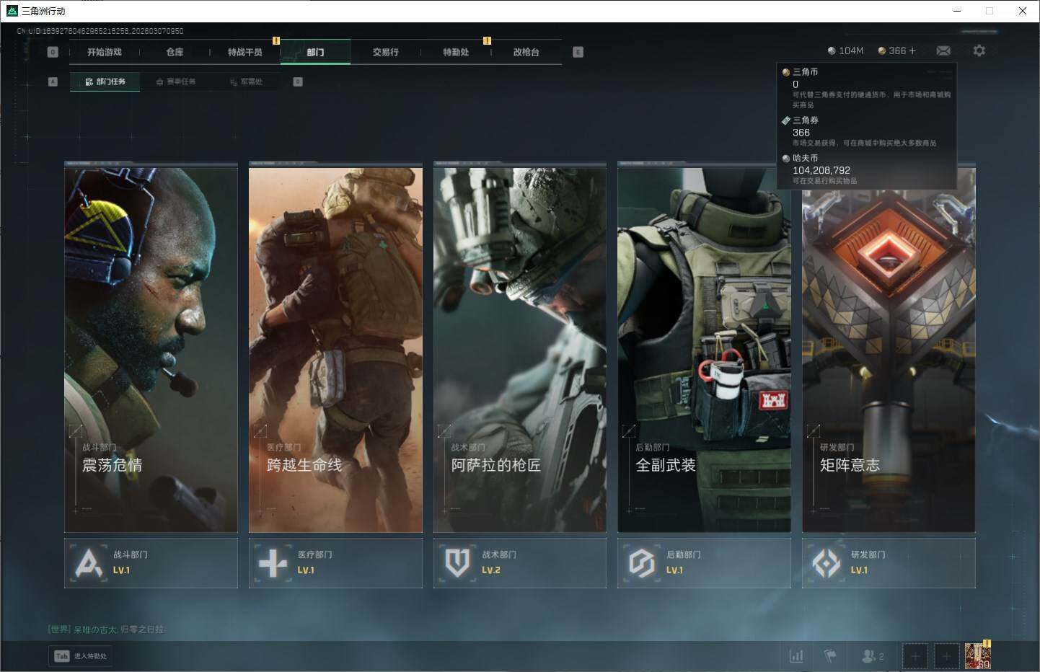This screenshot has width=1040, height=672.
Task: Click the 战术部门 shield icon
Action: tap(457, 562)
